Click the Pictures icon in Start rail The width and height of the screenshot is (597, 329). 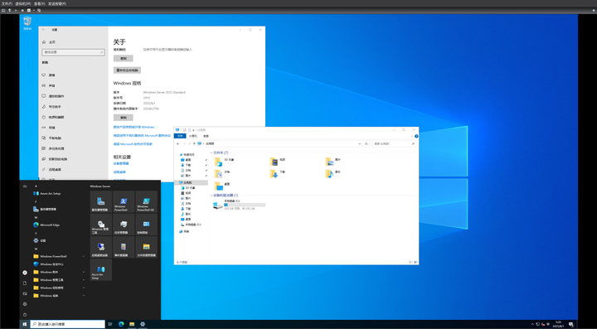pos(25,293)
